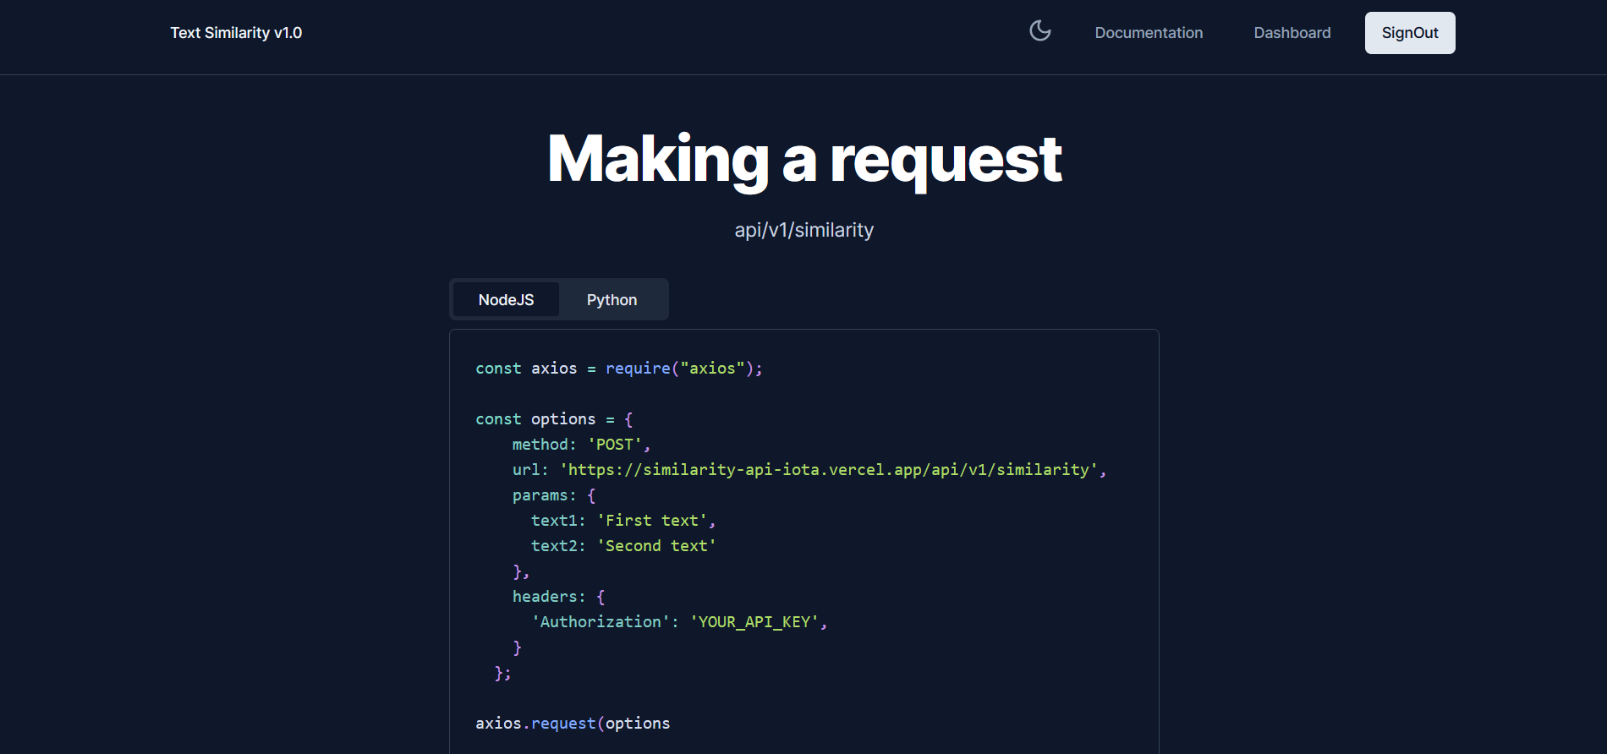Click the text2: 'Second text' line
The image size is (1607, 754).
(x=623, y=546)
